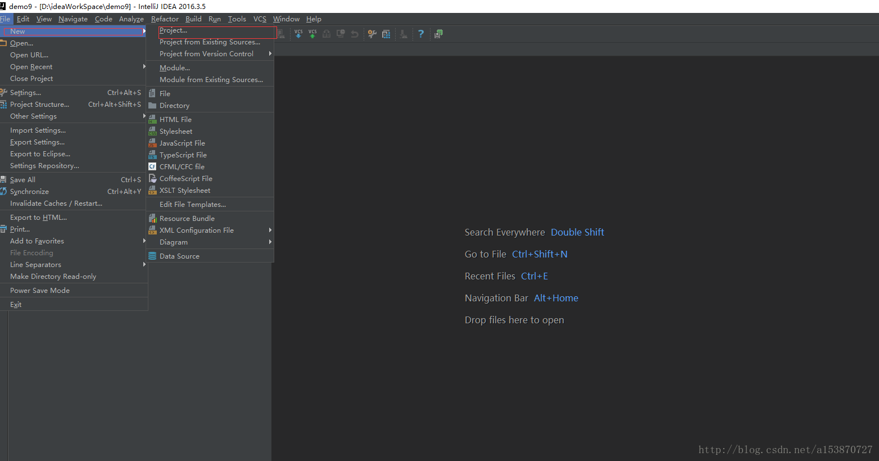The height and width of the screenshot is (461, 879).
Task: Choose Project... in the New submenu
Action: click(x=210, y=30)
